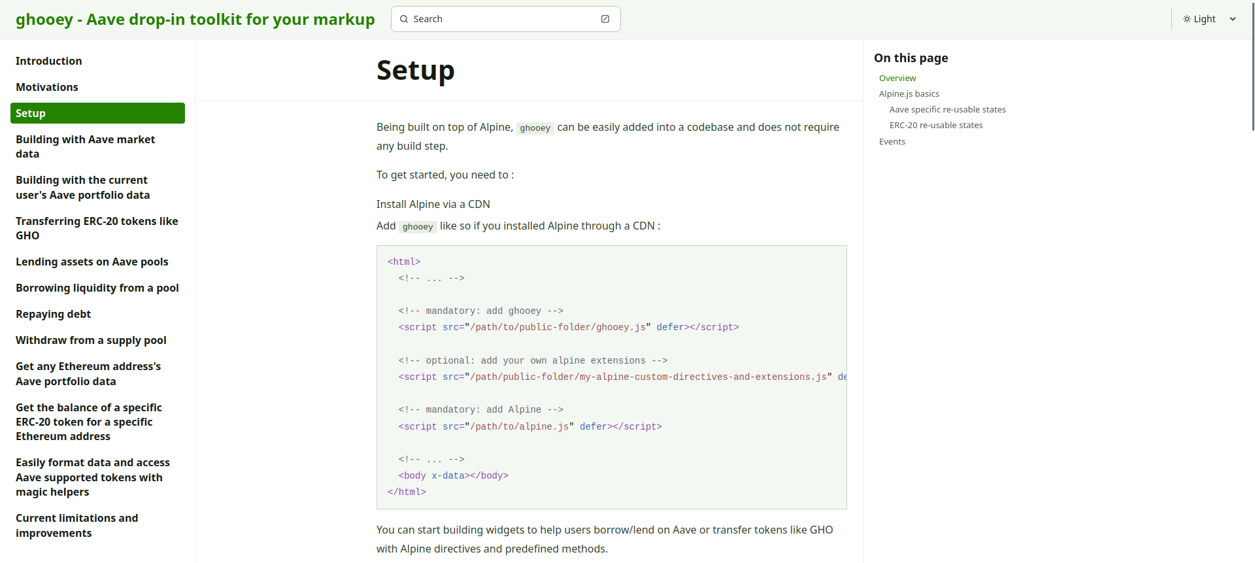Click 'Install Alpine via a CDN' text
1255x563 pixels.
point(433,204)
